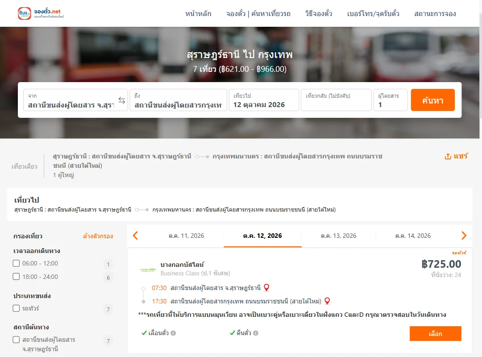Screen dimensions: 482x357
Task: Swap origin and destination stations icon
Action: coord(122,100)
